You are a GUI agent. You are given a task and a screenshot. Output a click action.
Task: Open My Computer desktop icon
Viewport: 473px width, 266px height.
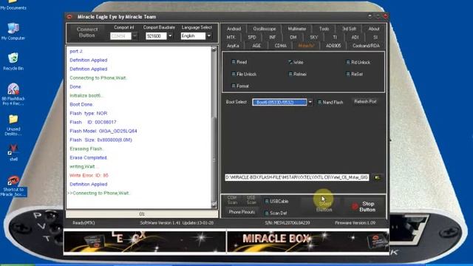[13, 31]
